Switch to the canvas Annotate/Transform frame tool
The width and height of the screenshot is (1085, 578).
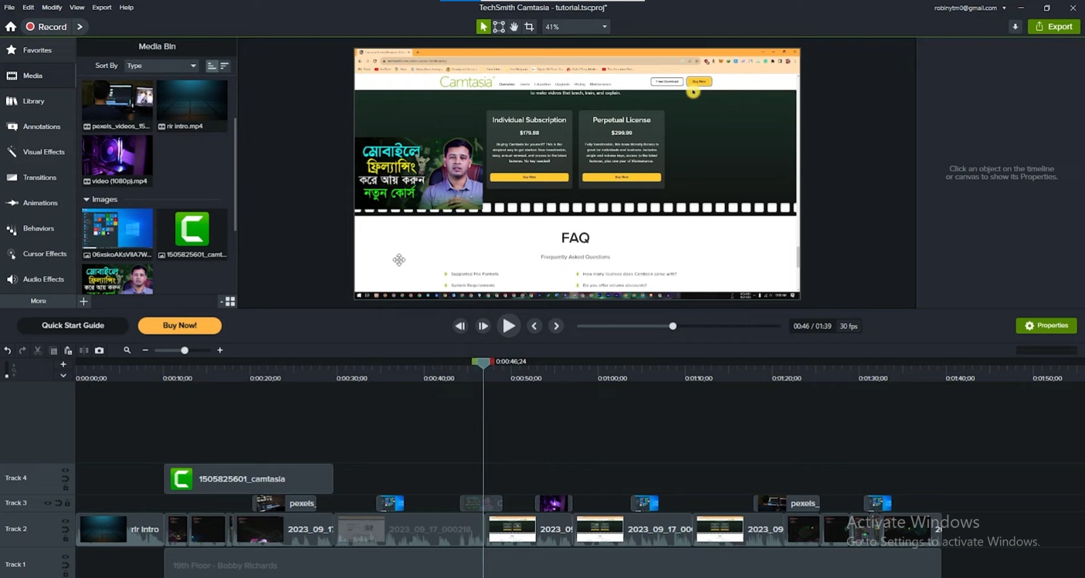pyautogui.click(x=498, y=26)
